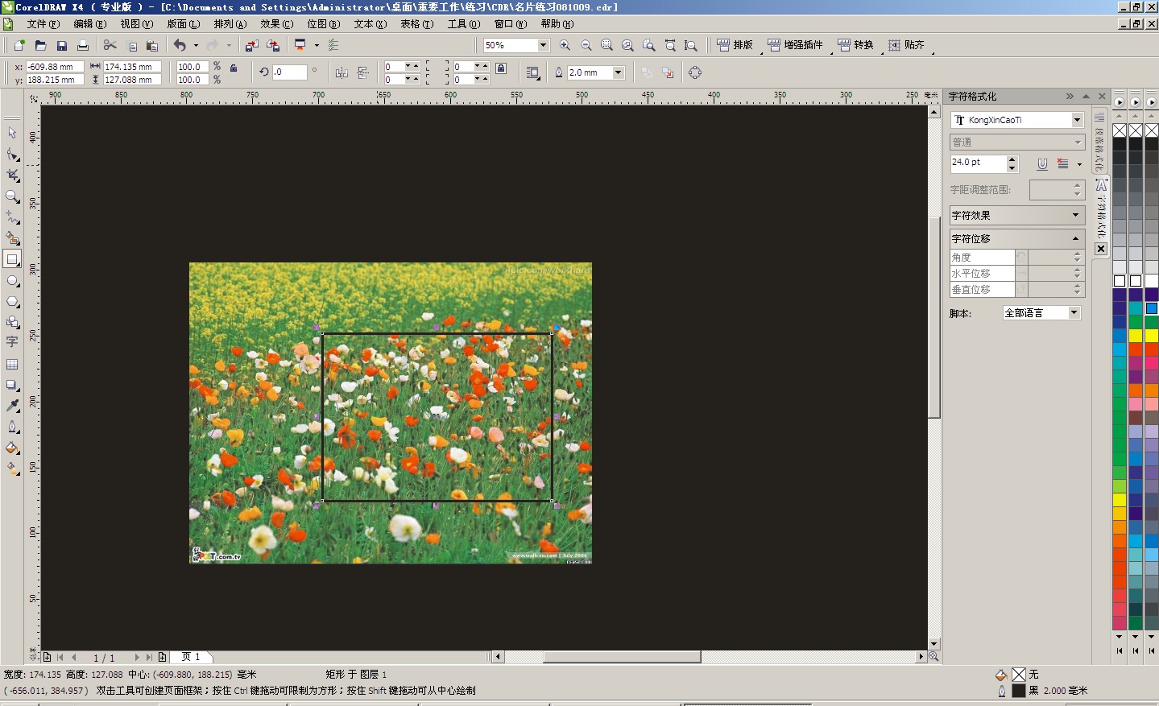This screenshot has width=1159, height=706.
Task: Select the Ellipse tool
Action: point(12,281)
